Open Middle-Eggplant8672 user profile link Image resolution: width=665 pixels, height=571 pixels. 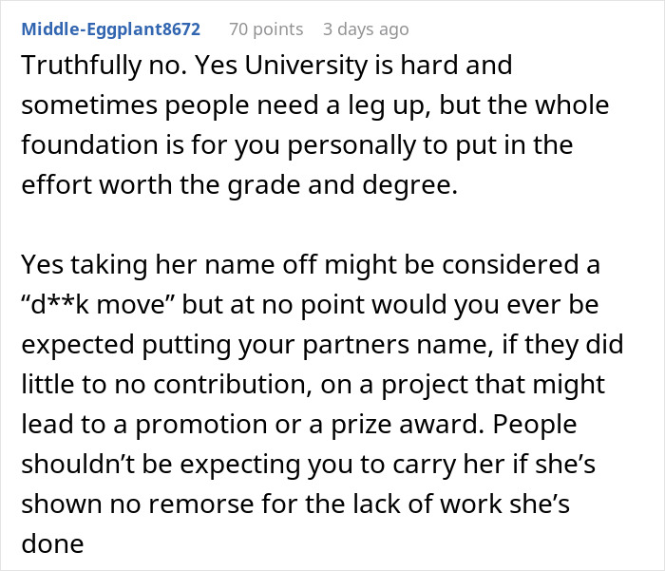tap(111, 29)
